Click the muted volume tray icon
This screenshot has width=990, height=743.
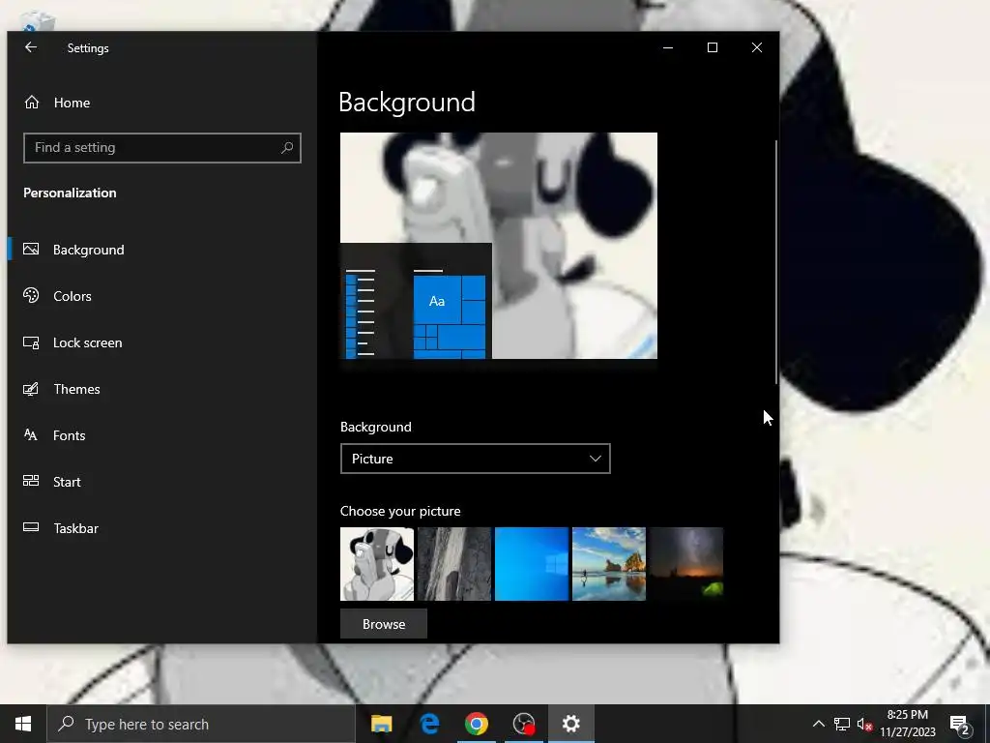click(865, 724)
